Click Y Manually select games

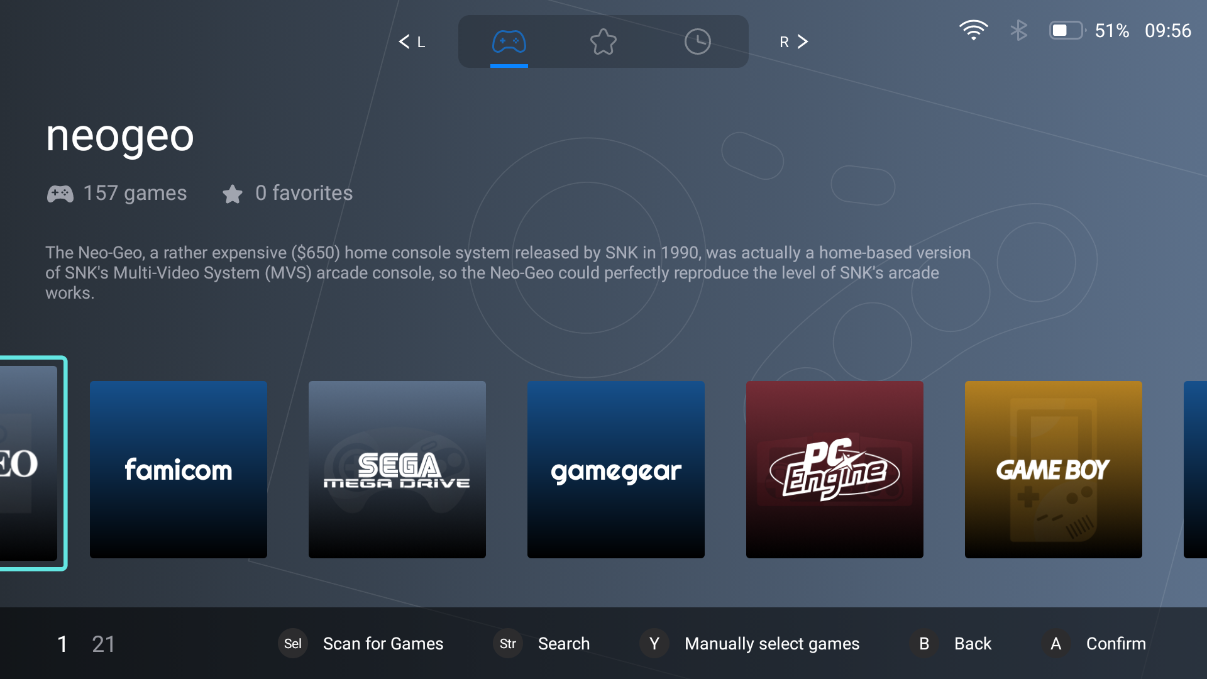pyautogui.click(x=750, y=644)
